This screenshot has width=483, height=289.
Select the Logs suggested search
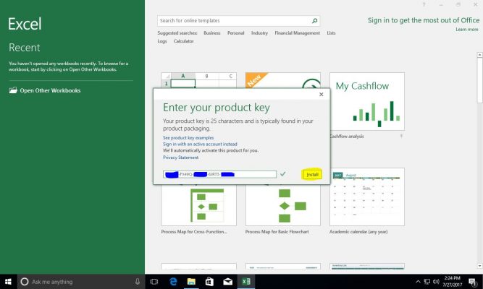coord(162,41)
